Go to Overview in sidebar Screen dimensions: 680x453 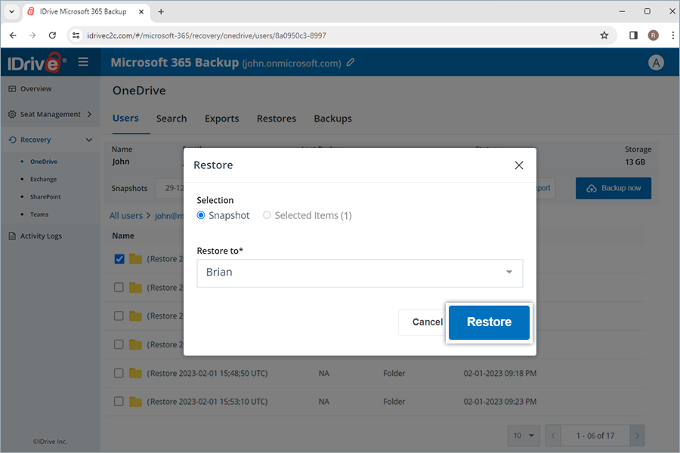tap(36, 89)
